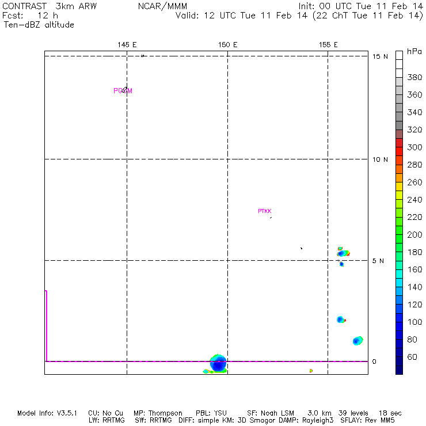Pick the white segment at colorbar top

pyautogui.click(x=399, y=55)
